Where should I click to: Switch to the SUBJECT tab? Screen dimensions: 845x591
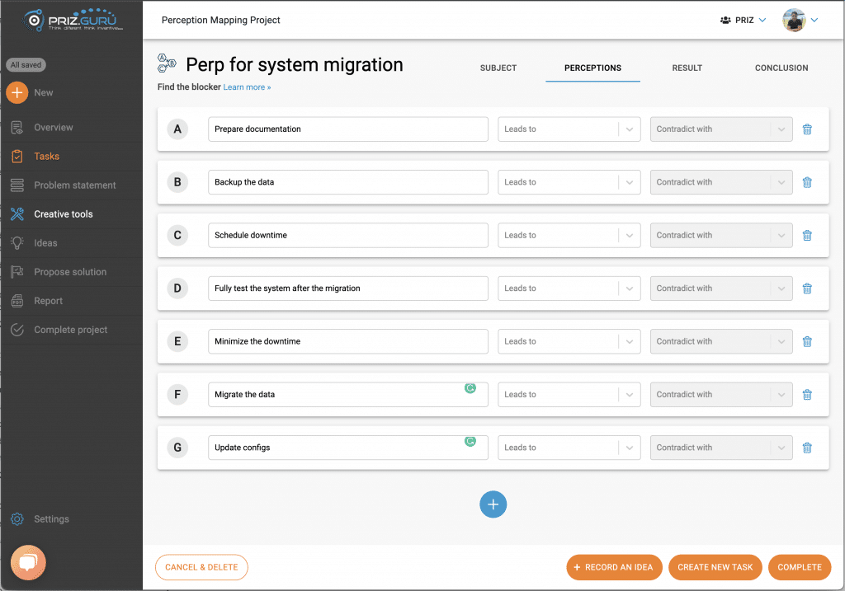tap(498, 68)
